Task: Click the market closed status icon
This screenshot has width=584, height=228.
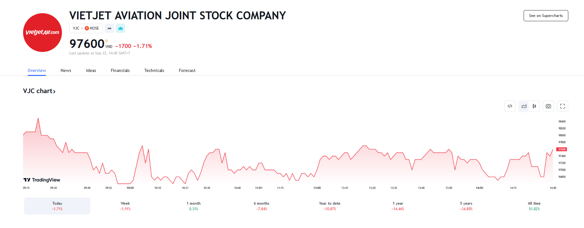Action: [x=109, y=28]
